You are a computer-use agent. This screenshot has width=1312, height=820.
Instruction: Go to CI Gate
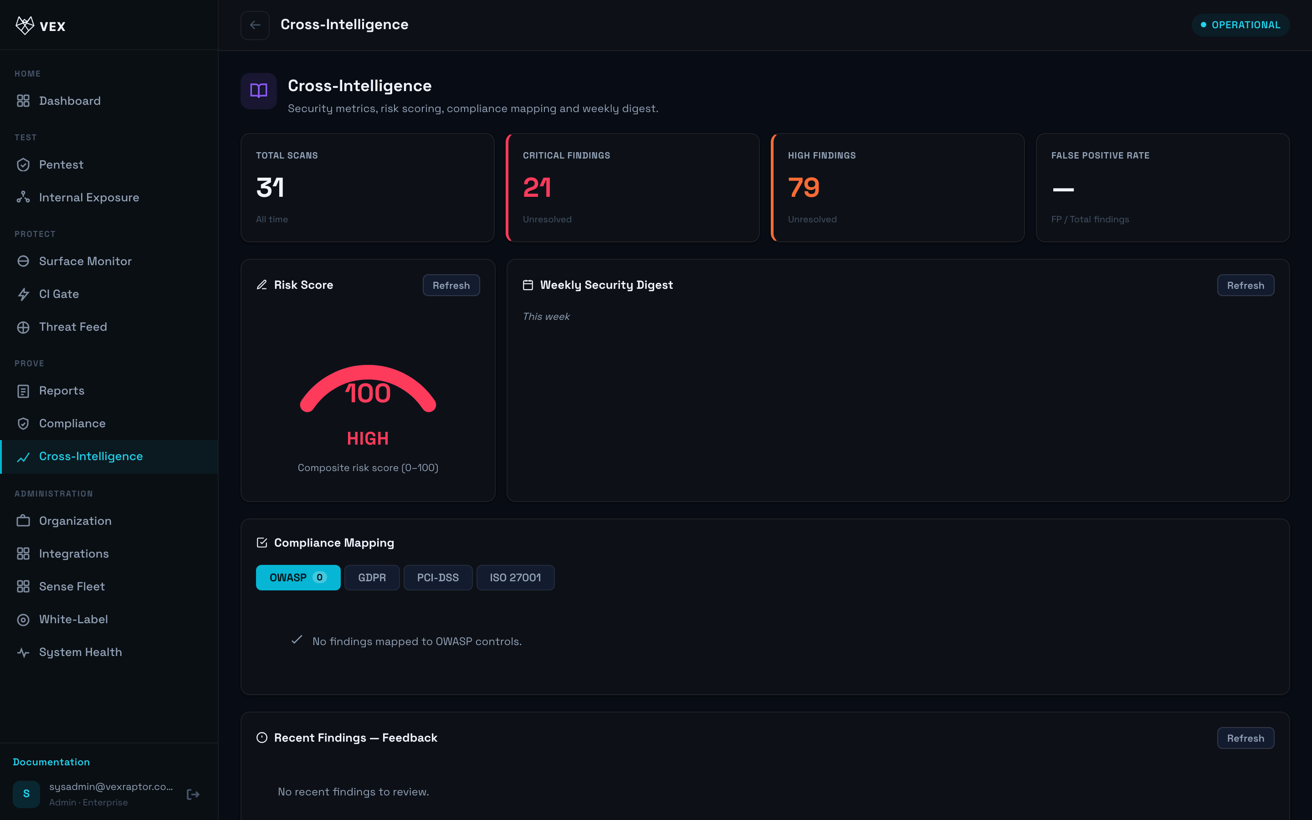pos(109,294)
